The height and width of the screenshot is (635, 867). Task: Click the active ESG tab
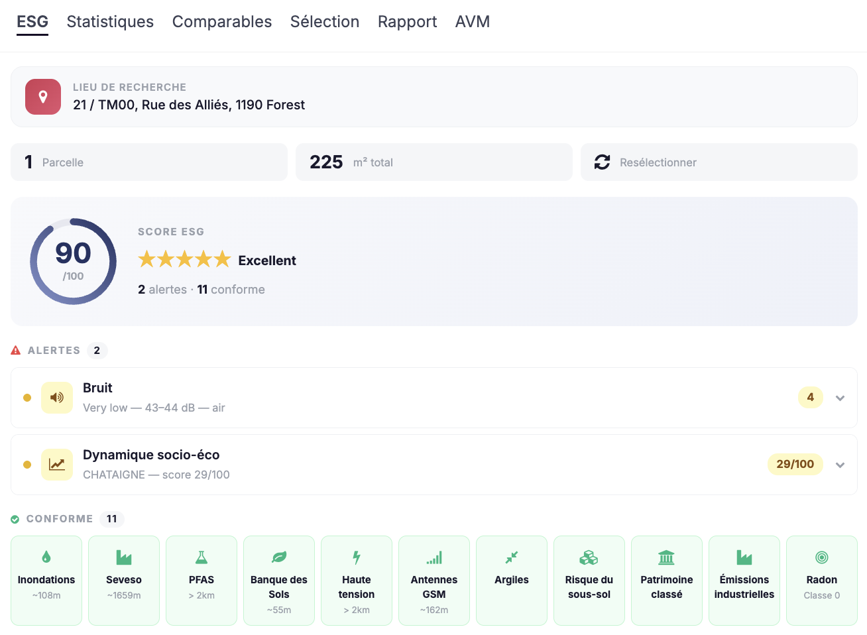[x=32, y=22]
